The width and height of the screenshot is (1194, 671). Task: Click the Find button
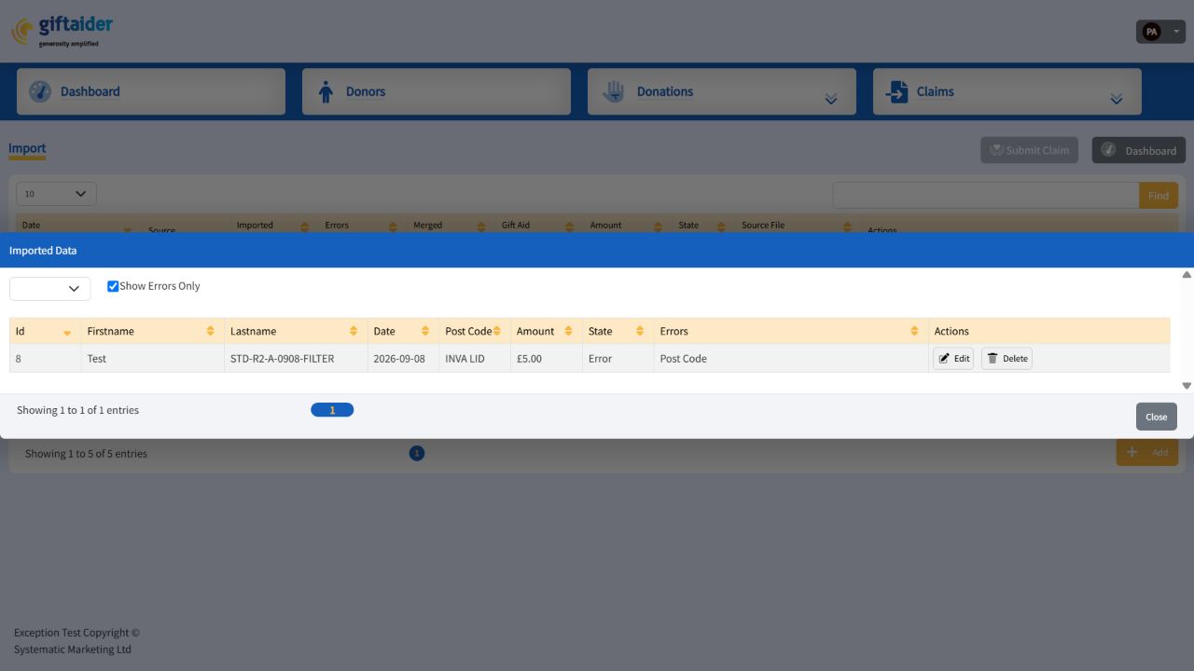[x=1159, y=196]
